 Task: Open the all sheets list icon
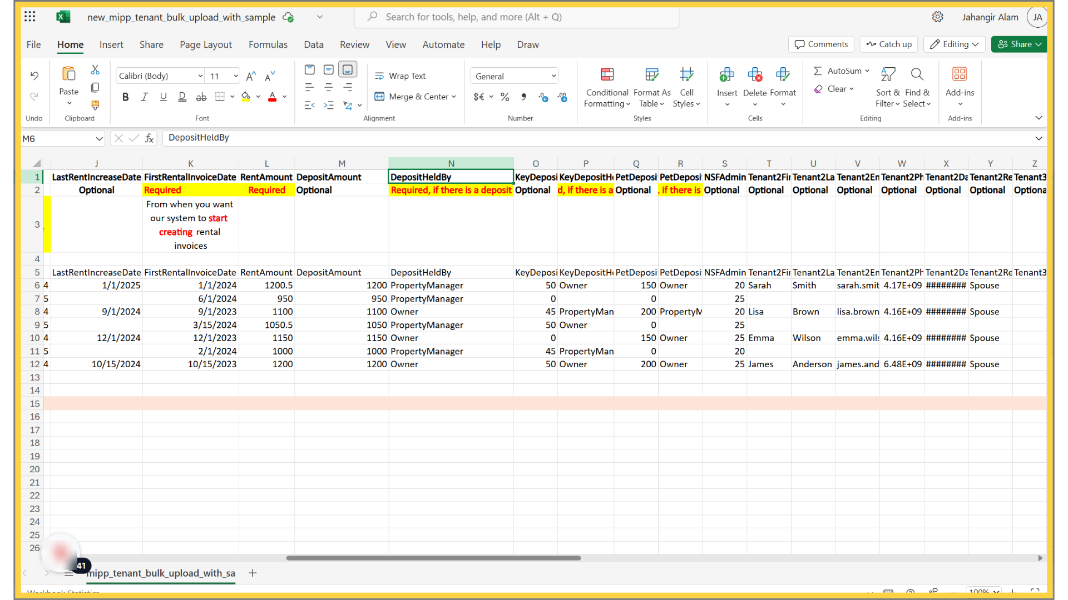(x=69, y=573)
